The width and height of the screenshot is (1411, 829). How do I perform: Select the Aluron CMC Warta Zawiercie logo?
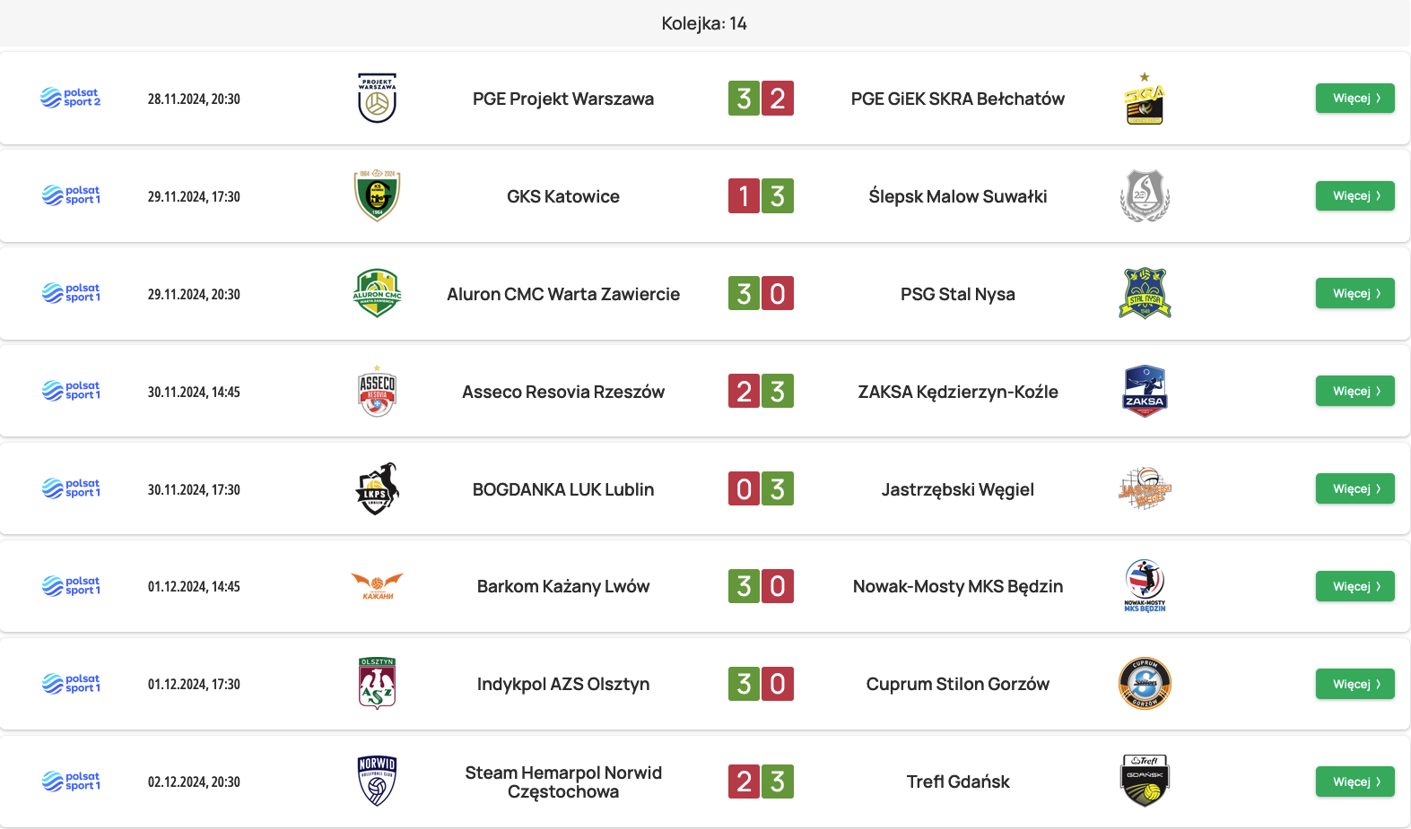tap(377, 293)
